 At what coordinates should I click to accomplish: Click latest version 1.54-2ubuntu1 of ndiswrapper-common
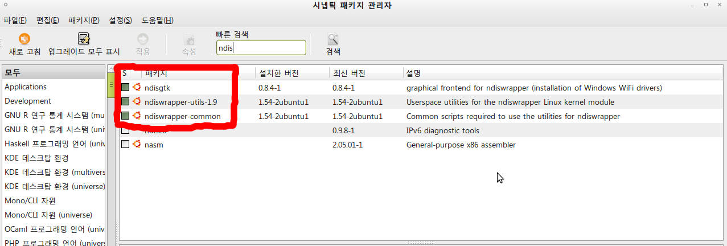point(358,116)
